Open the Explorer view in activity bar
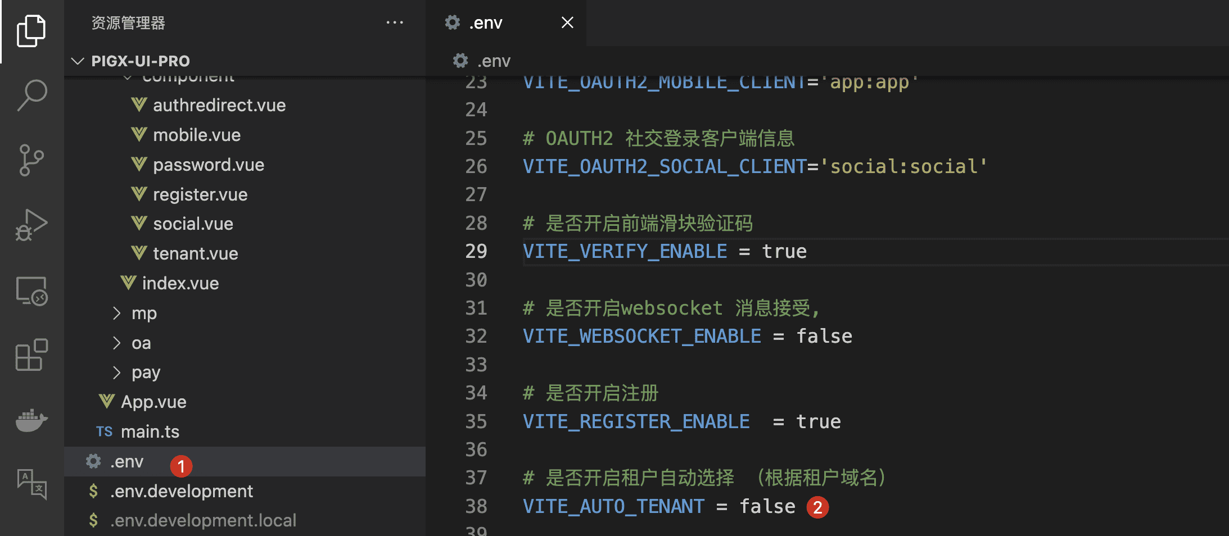The image size is (1229, 536). click(x=31, y=31)
